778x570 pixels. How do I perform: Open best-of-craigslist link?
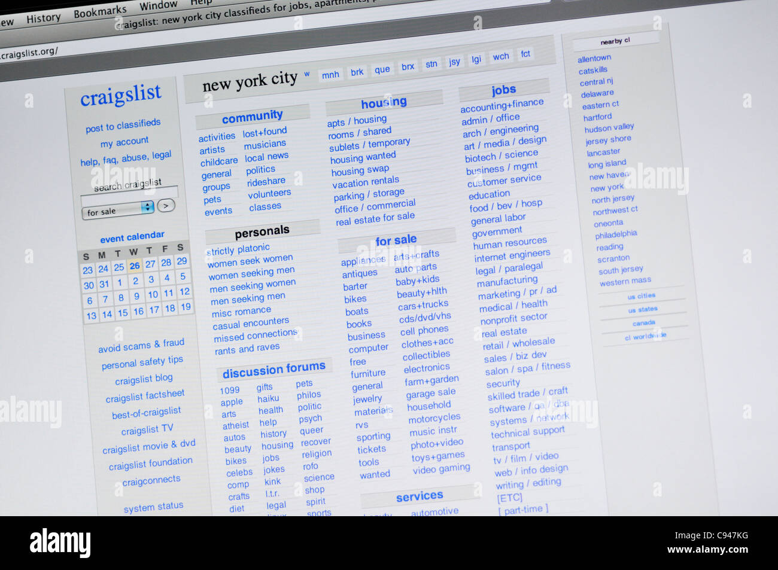[146, 413]
